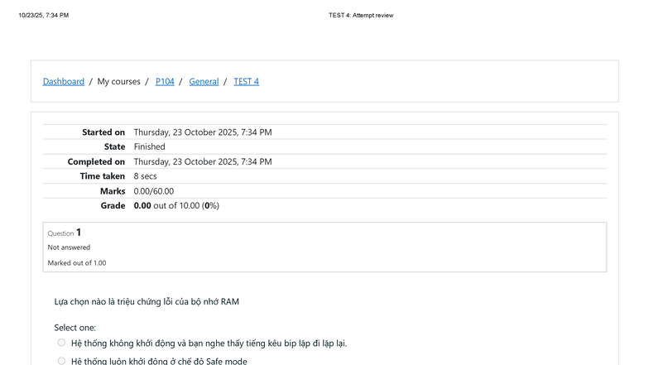Open the Dashboard breadcrumb link
This screenshot has height=365, width=649.
coord(63,81)
